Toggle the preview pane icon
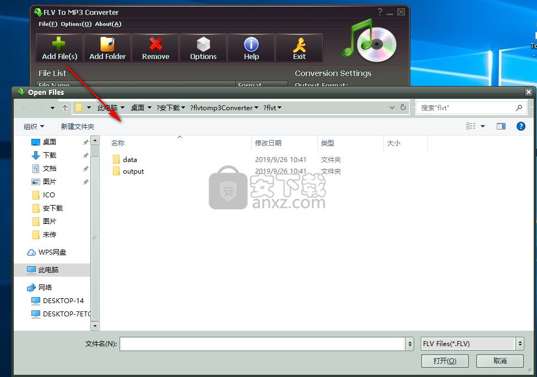This screenshot has height=377, width=537. tap(501, 126)
